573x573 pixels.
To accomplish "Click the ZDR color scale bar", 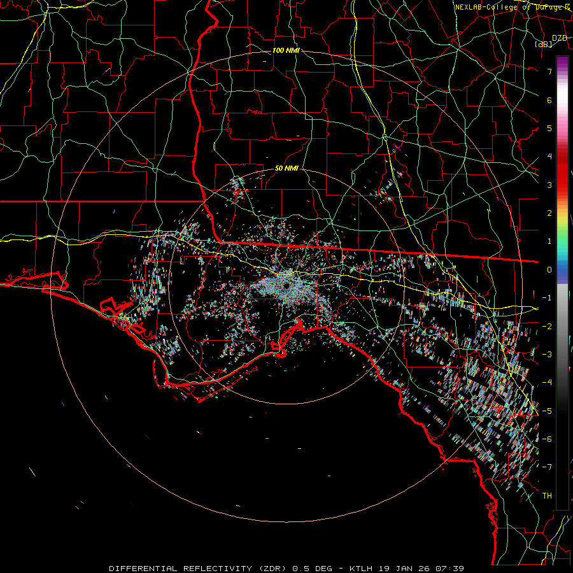I will [x=562, y=283].
